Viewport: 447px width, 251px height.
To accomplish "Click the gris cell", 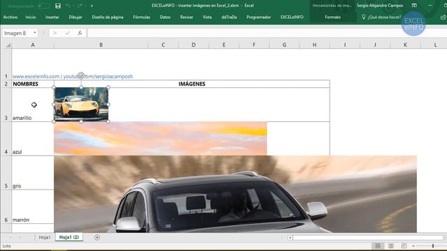I will [33, 172].
